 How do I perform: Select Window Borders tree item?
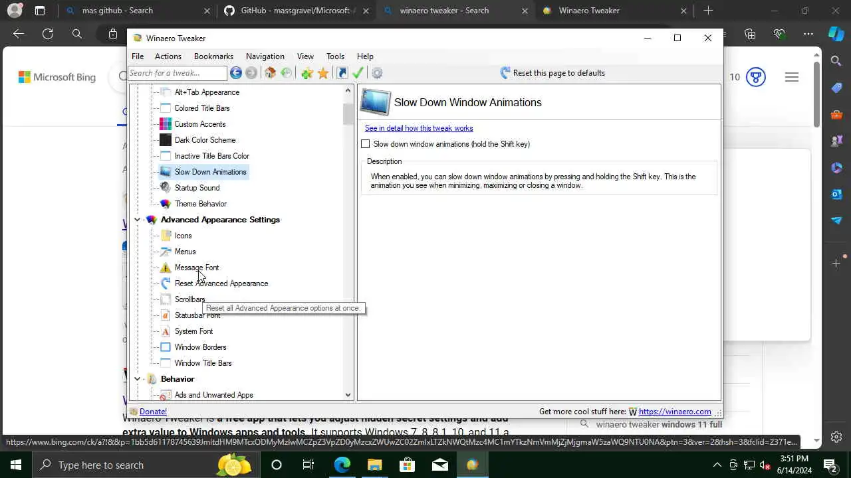tap(200, 347)
